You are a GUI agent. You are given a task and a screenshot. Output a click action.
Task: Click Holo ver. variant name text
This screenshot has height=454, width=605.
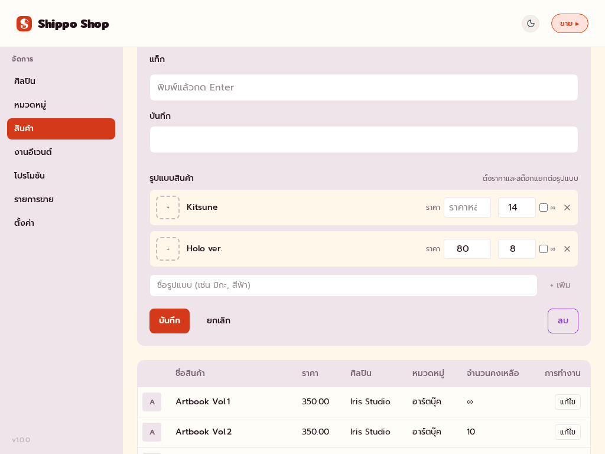(204, 249)
